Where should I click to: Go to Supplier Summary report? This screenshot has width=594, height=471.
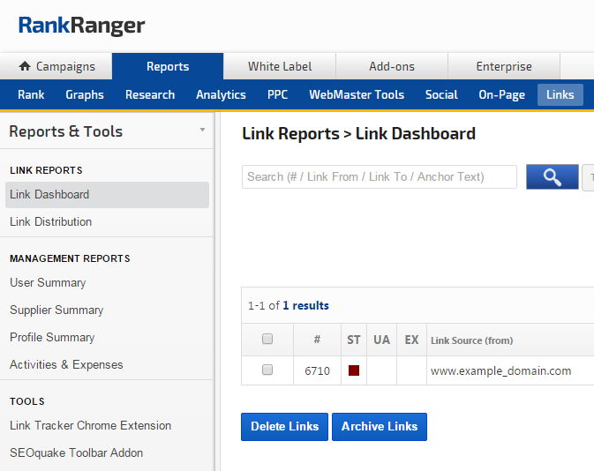click(x=56, y=310)
